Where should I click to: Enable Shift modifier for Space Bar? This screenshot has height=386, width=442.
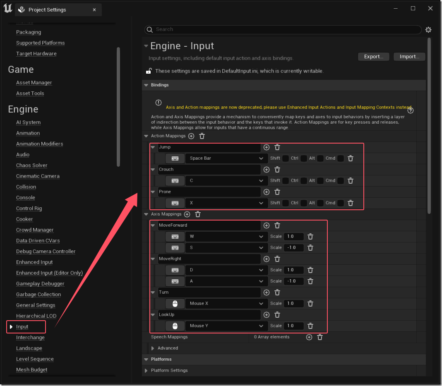pyautogui.click(x=285, y=158)
